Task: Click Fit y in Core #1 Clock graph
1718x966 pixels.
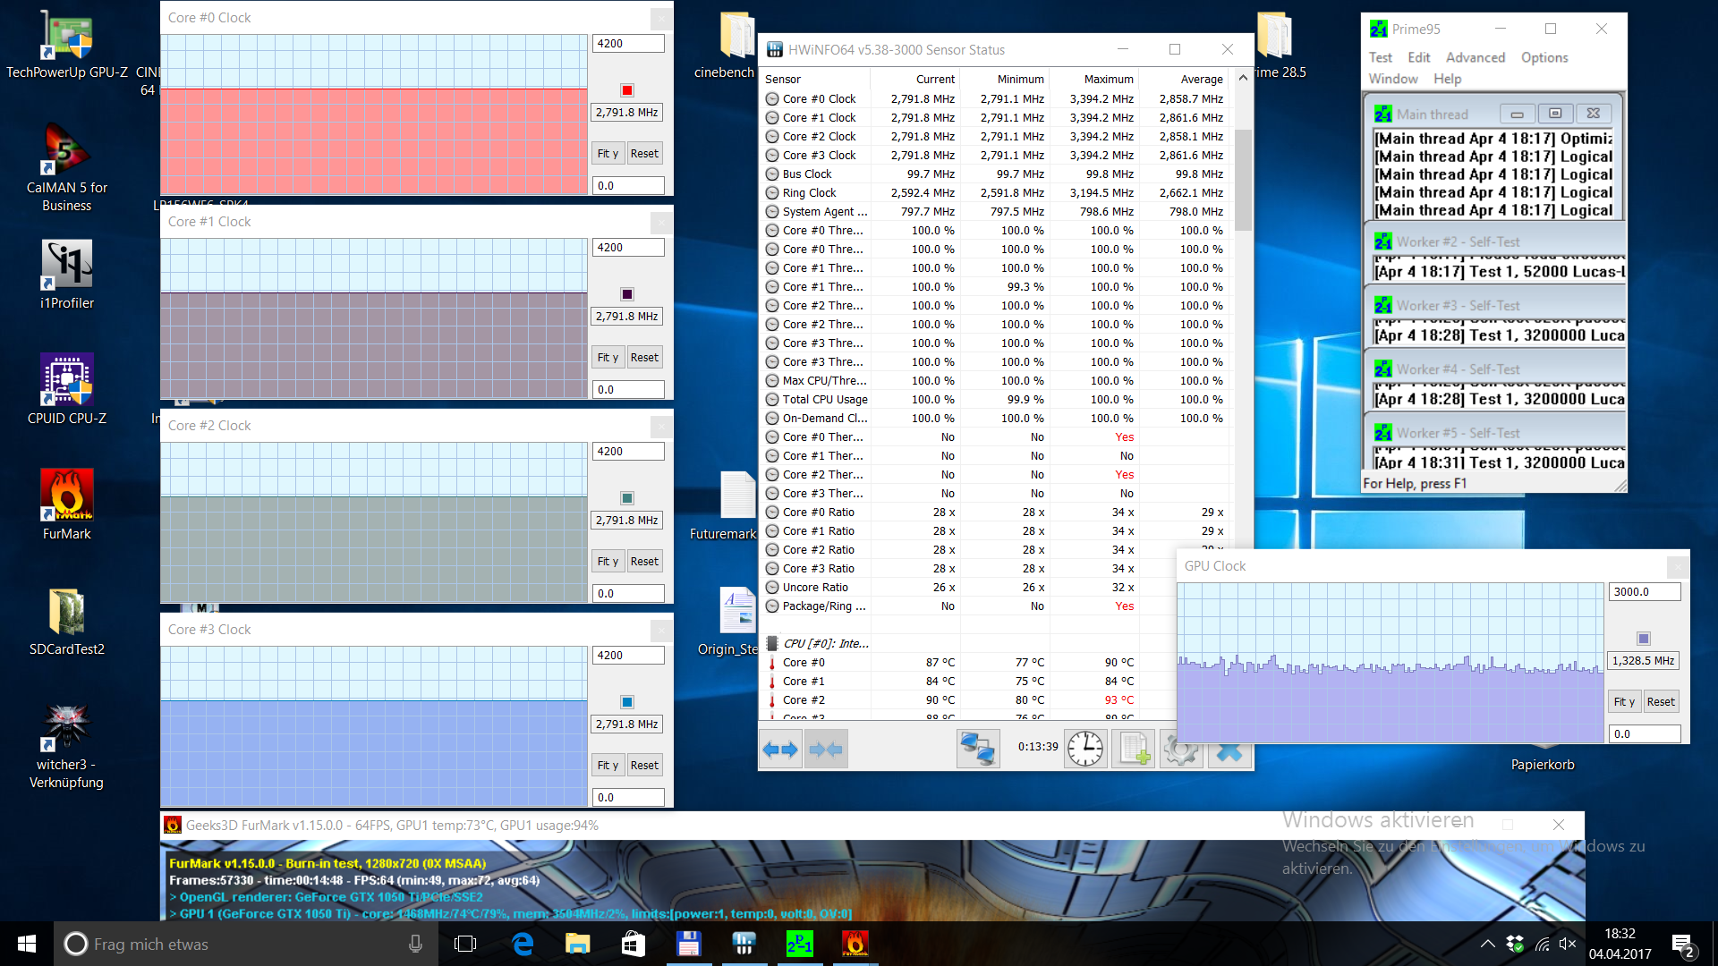Action: coord(608,358)
